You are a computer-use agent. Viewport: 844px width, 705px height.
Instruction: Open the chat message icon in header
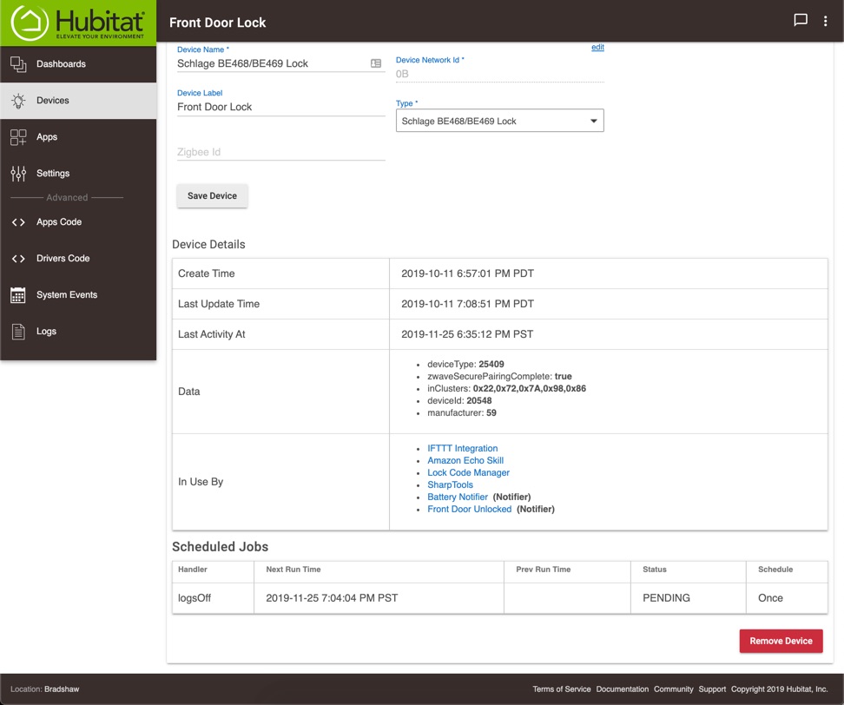click(801, 21)
